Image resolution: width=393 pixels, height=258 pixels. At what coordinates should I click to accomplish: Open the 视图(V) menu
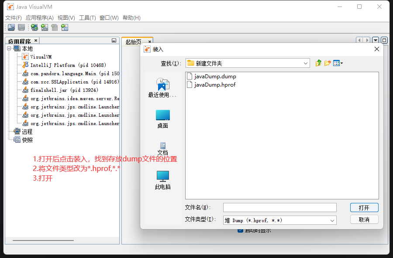[66, 18]
